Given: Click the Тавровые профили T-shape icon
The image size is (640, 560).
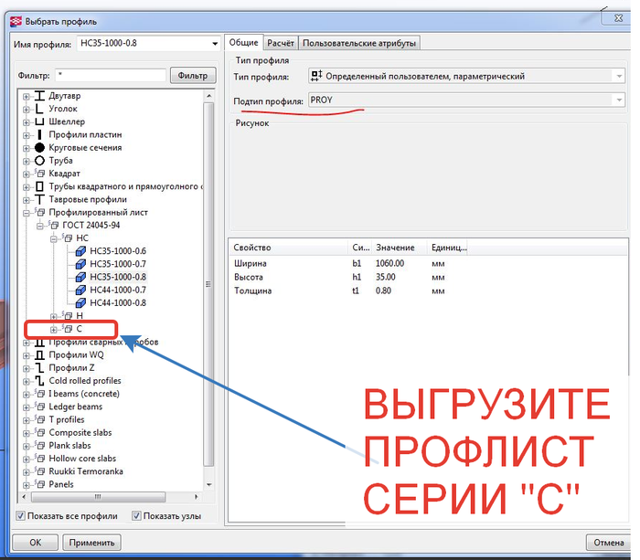Looking at the screenshot, I should 39,199.
